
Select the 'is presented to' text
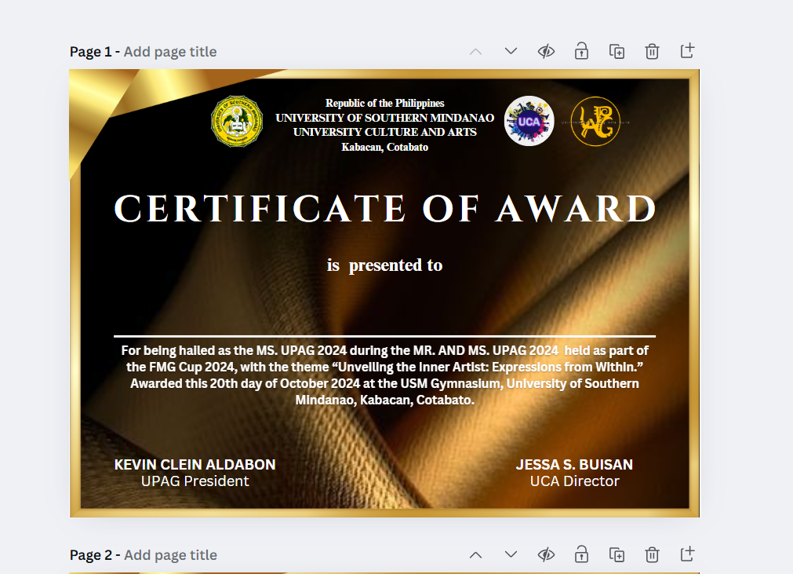[x=385, y=265]
